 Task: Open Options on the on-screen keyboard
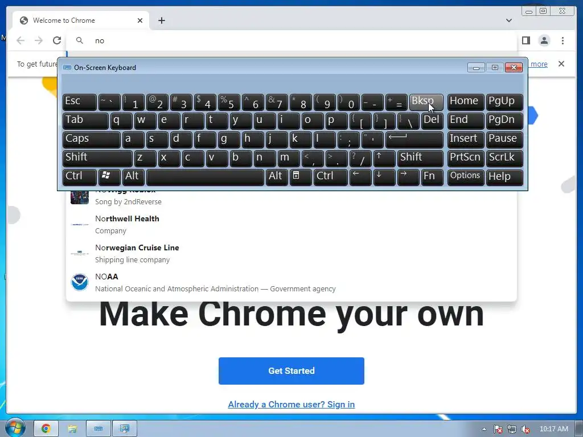click(466, 178)
